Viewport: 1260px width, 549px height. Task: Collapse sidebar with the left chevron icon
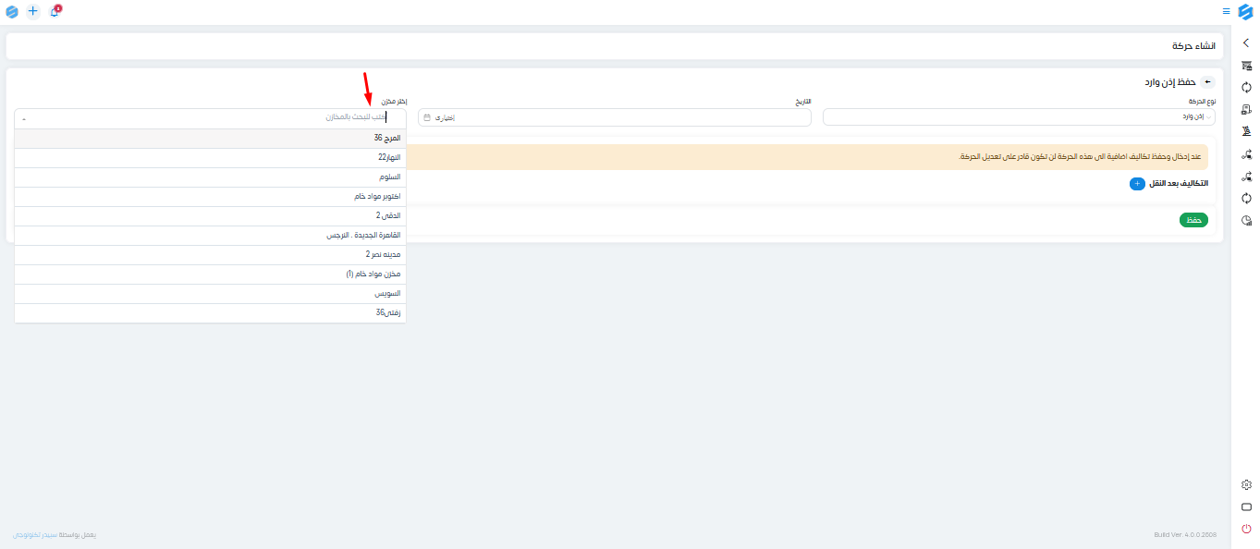coord(1246,43)
